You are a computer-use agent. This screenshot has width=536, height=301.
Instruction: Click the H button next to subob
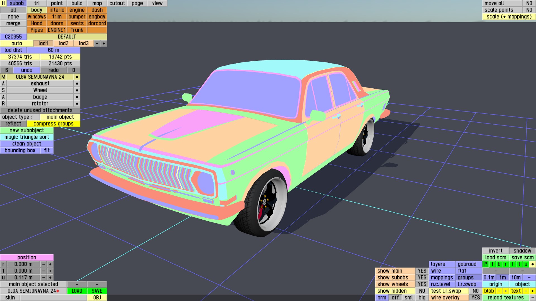point(3,3)
